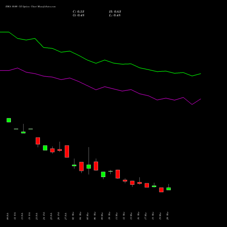Select the 09 Mar date label
This screenshot has width=227, height=227.
pyautogui.click(x=102, y=216)
